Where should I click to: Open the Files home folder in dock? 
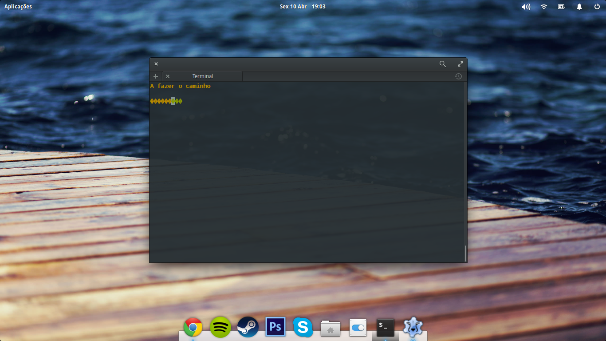(331, 328)
